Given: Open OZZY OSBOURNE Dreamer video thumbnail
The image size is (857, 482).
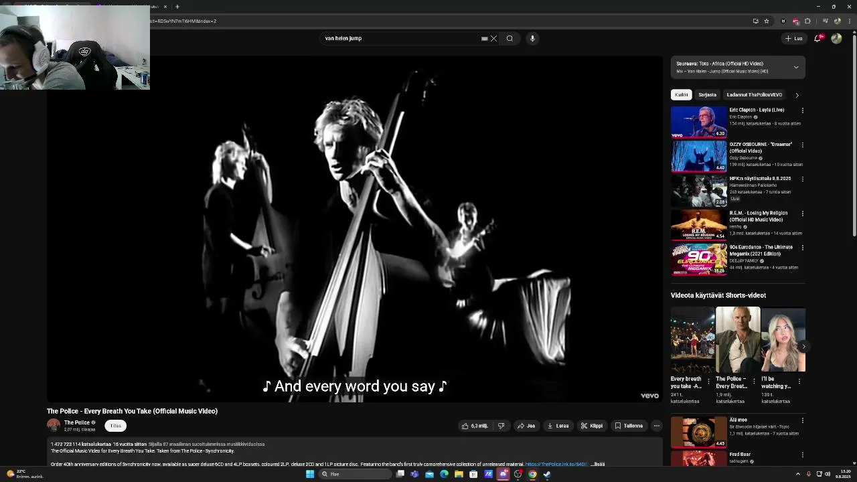Looking at the screenshot, I should (699, 156).
